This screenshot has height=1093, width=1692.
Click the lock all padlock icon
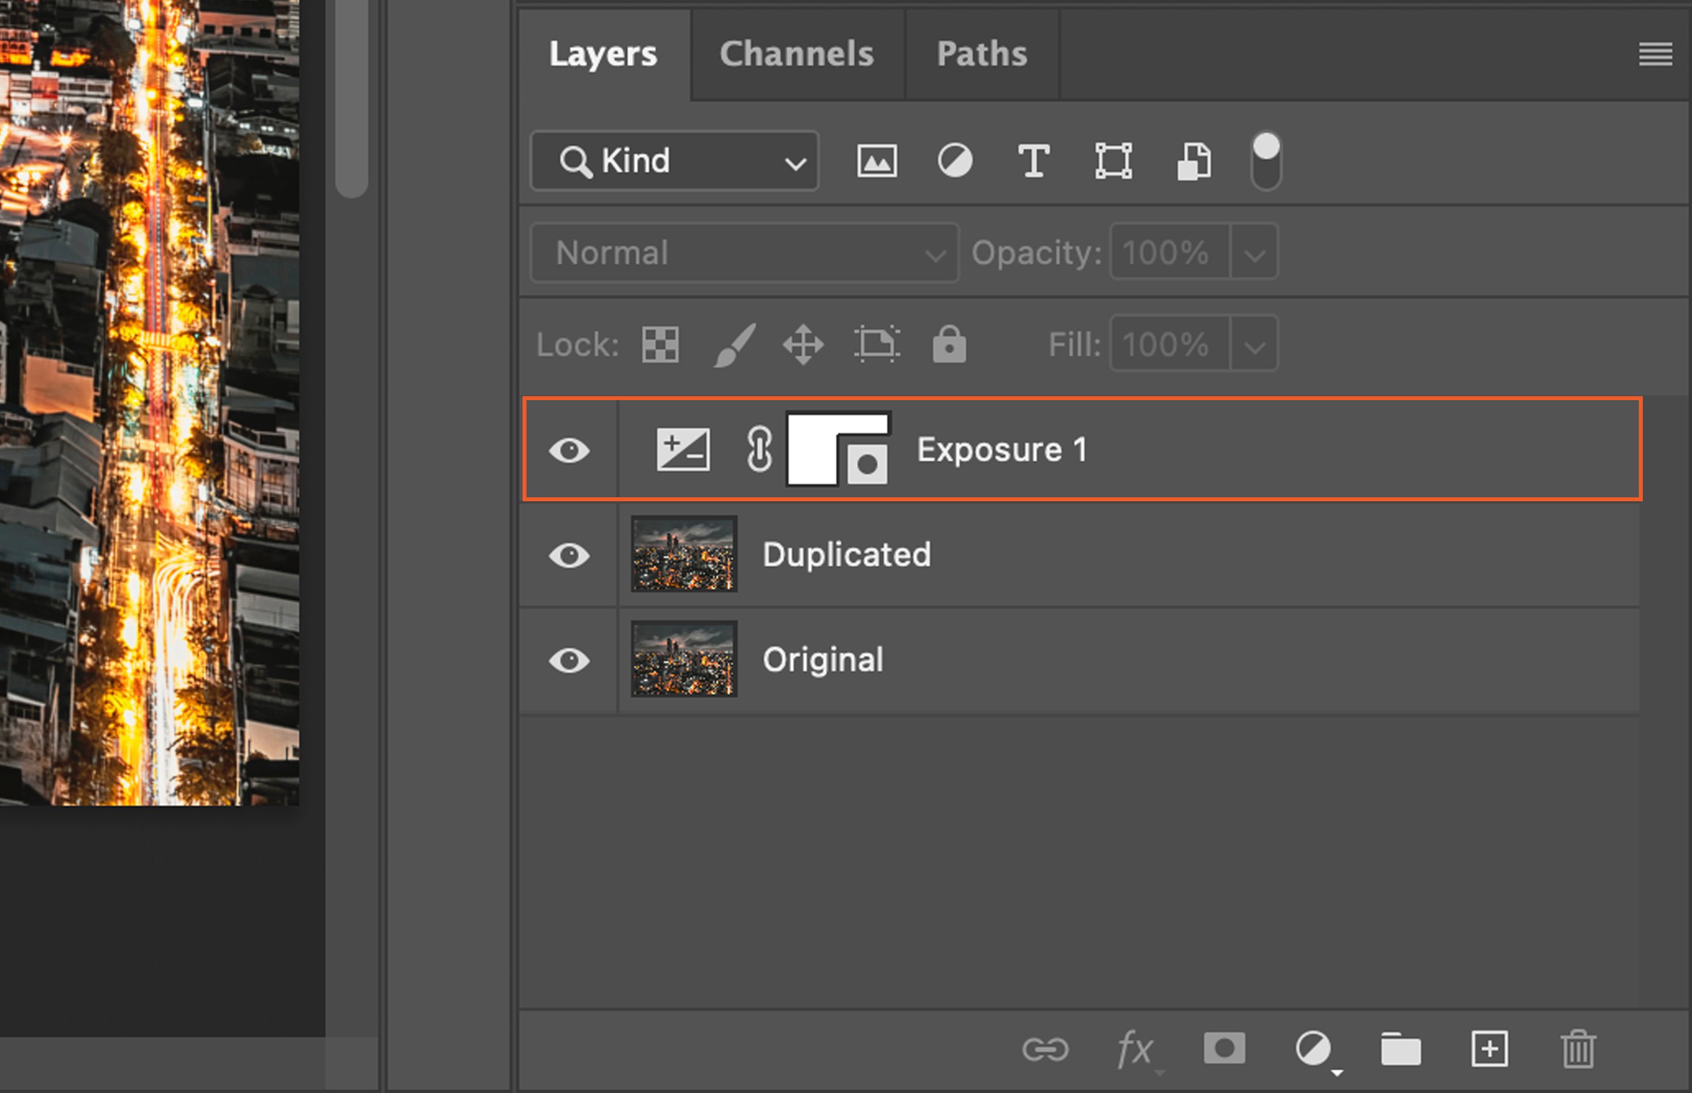[949, 345]
